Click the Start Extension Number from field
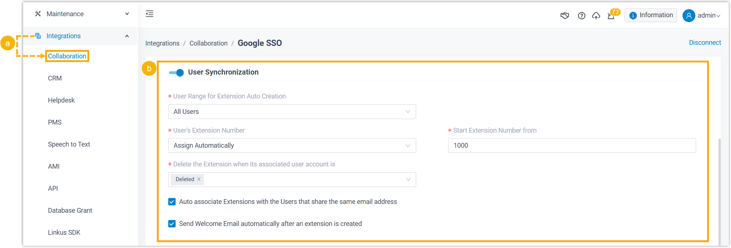This screenshot has height=248, width=731. coord(572,145)
